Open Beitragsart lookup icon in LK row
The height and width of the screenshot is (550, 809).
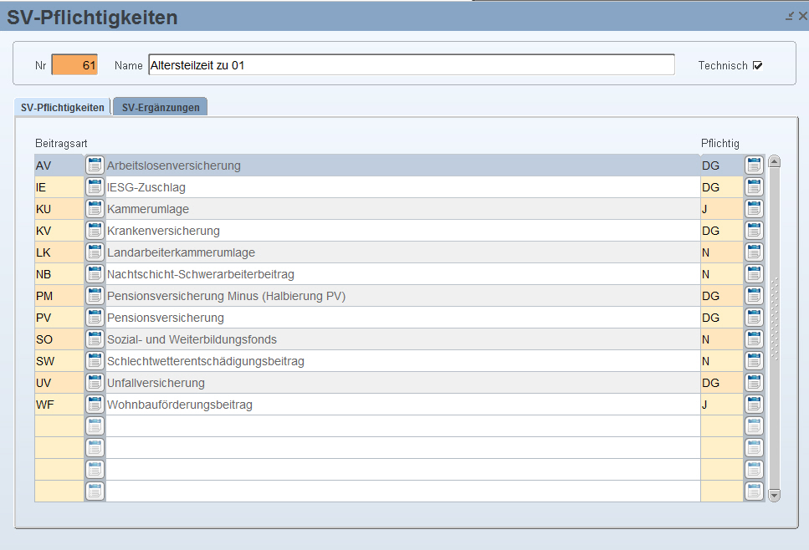tap(95, 252)
